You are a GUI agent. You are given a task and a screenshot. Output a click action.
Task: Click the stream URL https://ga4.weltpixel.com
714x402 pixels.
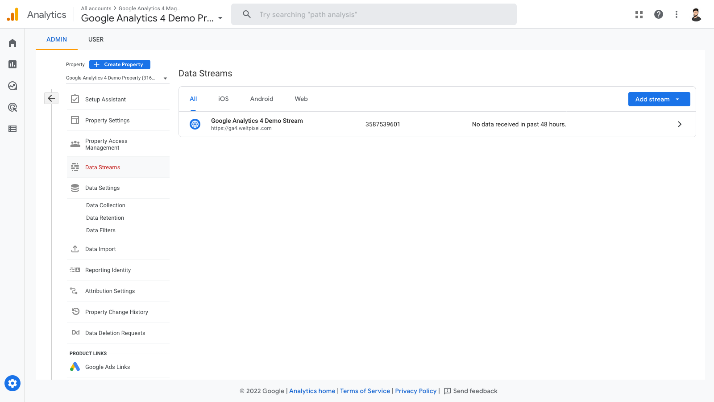click(x=241, y=128)
